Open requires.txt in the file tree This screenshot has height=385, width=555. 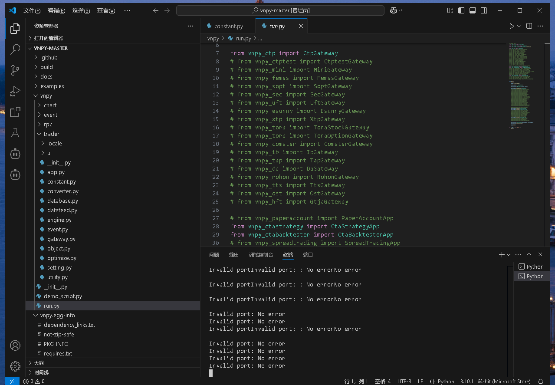[x=113, y=354]
